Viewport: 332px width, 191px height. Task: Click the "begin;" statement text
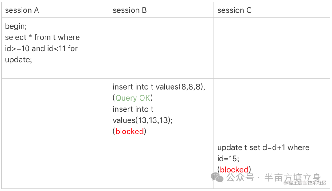[x=16, y=26]
